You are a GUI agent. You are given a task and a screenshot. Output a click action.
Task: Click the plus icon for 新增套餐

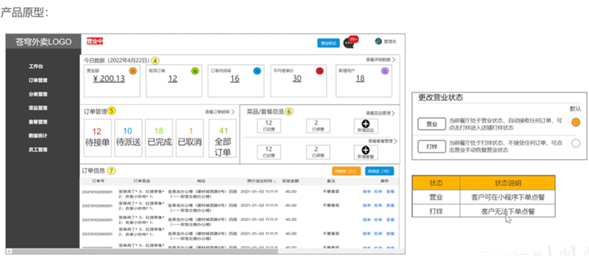click(365, 150)
